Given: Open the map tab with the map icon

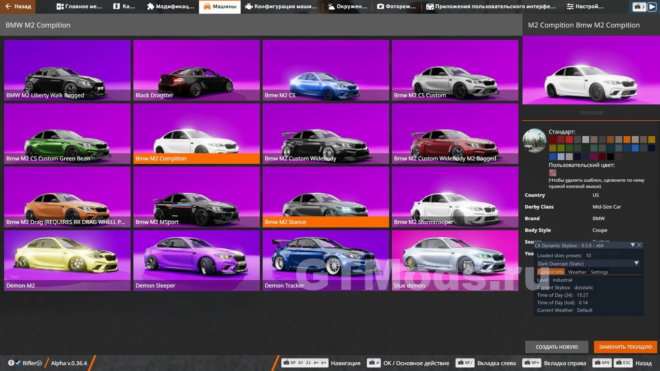Looking at the screenshot, I should pyautogui.click(x=124, y=7).
